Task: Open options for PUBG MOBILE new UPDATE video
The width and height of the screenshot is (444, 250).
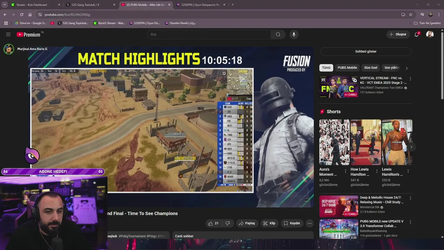Action: pos(410,222)
